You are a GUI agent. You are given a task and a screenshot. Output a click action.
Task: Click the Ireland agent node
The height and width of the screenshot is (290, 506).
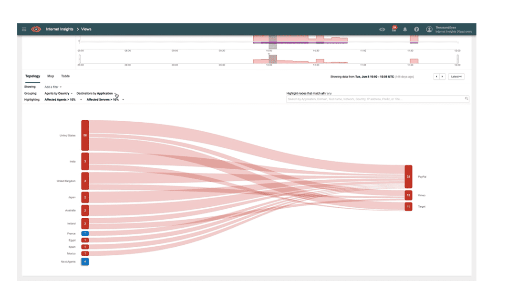click(85, 223)
